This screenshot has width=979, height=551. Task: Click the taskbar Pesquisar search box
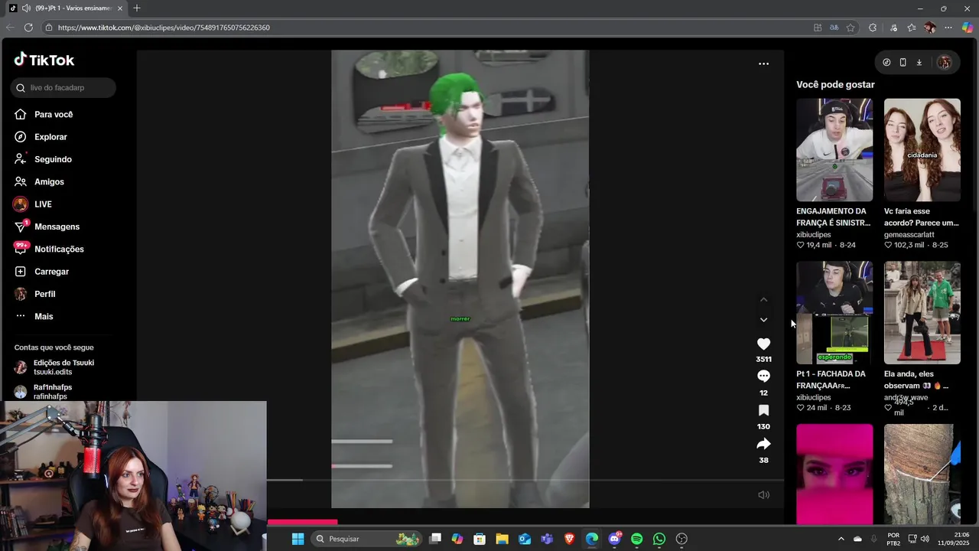(366, 539)
